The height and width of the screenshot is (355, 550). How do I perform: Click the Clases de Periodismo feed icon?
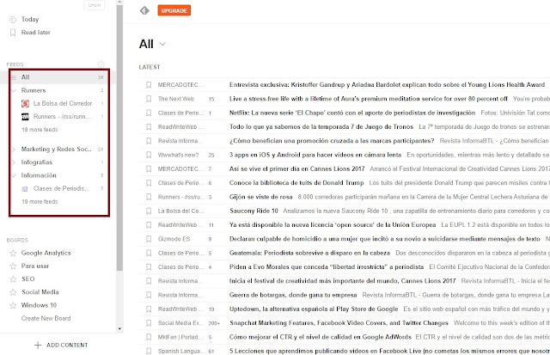25,189
